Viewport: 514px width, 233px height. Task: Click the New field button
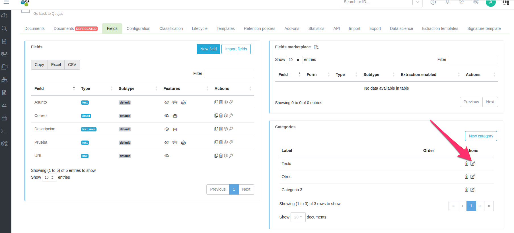click(x=208, y=49)
